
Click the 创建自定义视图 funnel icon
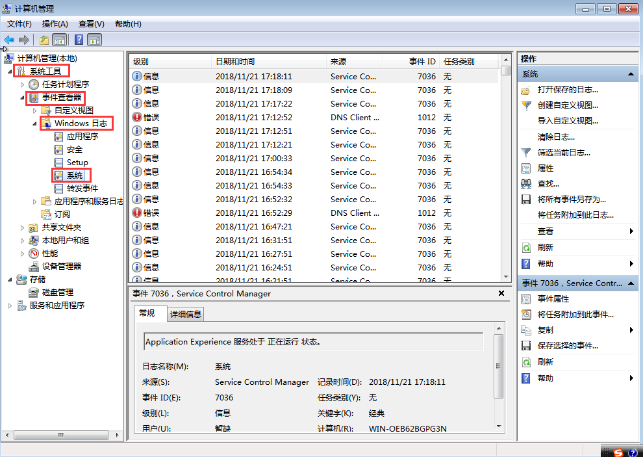[x=525, y=105]
